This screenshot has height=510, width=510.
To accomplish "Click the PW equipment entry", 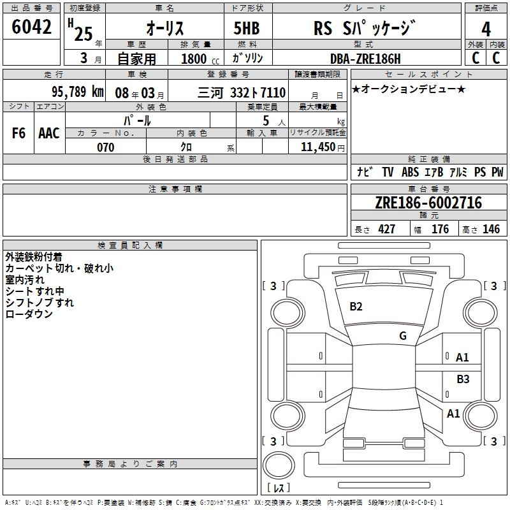I will click(x=497, y=172).
